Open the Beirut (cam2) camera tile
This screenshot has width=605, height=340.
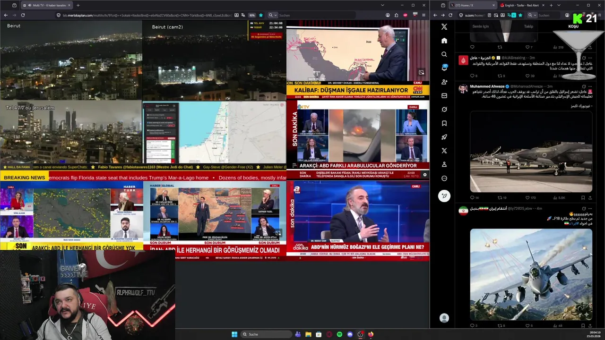(214, 60)
